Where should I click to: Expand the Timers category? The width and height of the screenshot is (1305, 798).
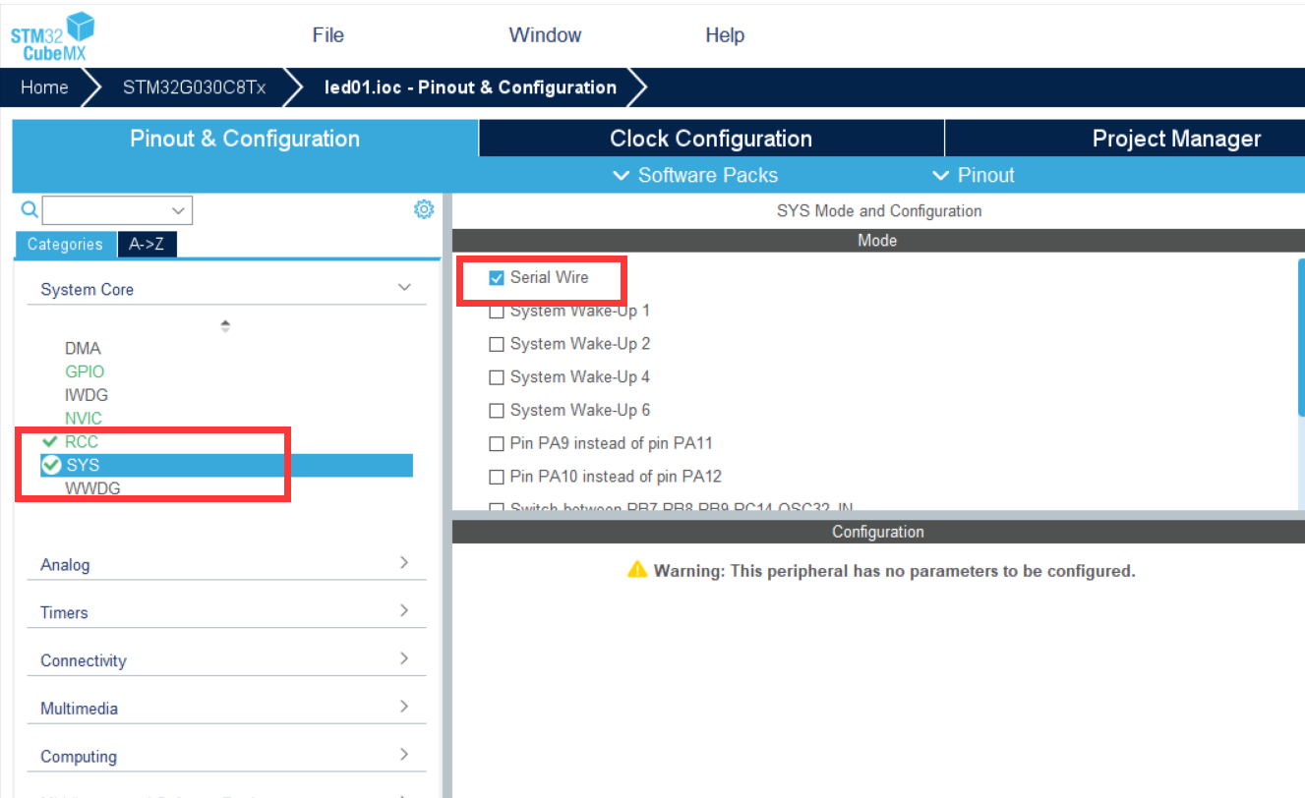point(404,611)
